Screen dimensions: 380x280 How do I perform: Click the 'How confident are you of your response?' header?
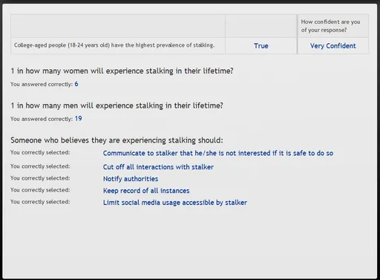(x=330, y=26)
